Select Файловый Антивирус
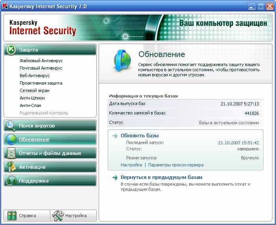Image resolution: width=276 pixels, height=225 pixels. (41, 61)
